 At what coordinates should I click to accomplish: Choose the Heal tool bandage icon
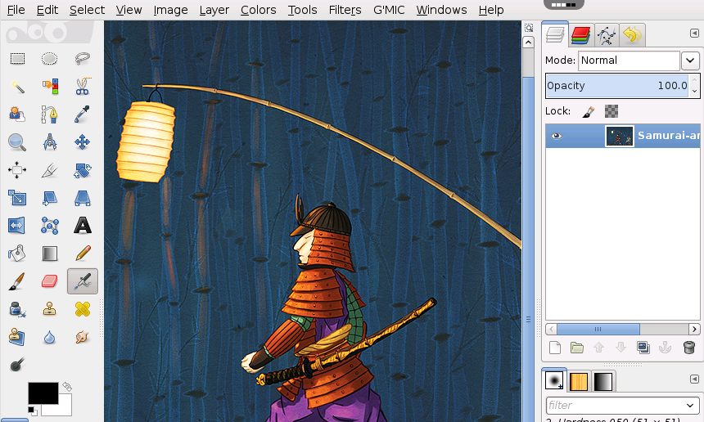tap(83, 309)
